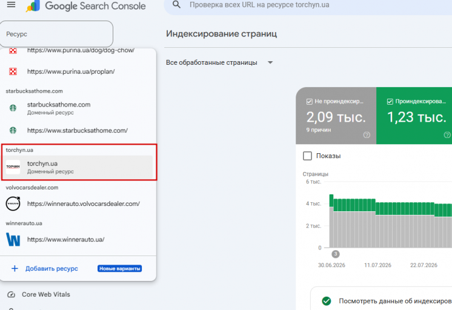
Task: Open the hamburger main menu
Action: pos(12,5)
